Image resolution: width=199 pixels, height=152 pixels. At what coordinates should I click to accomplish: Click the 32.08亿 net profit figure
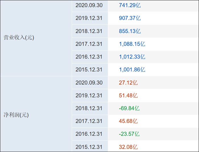pos(128,147)
